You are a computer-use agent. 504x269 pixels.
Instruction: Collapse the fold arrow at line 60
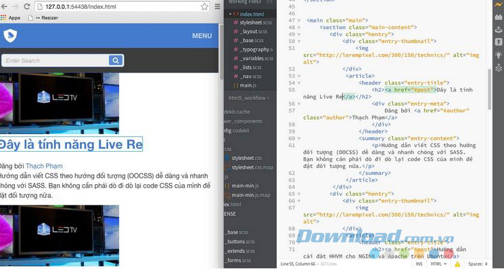(x=299, y=139)
